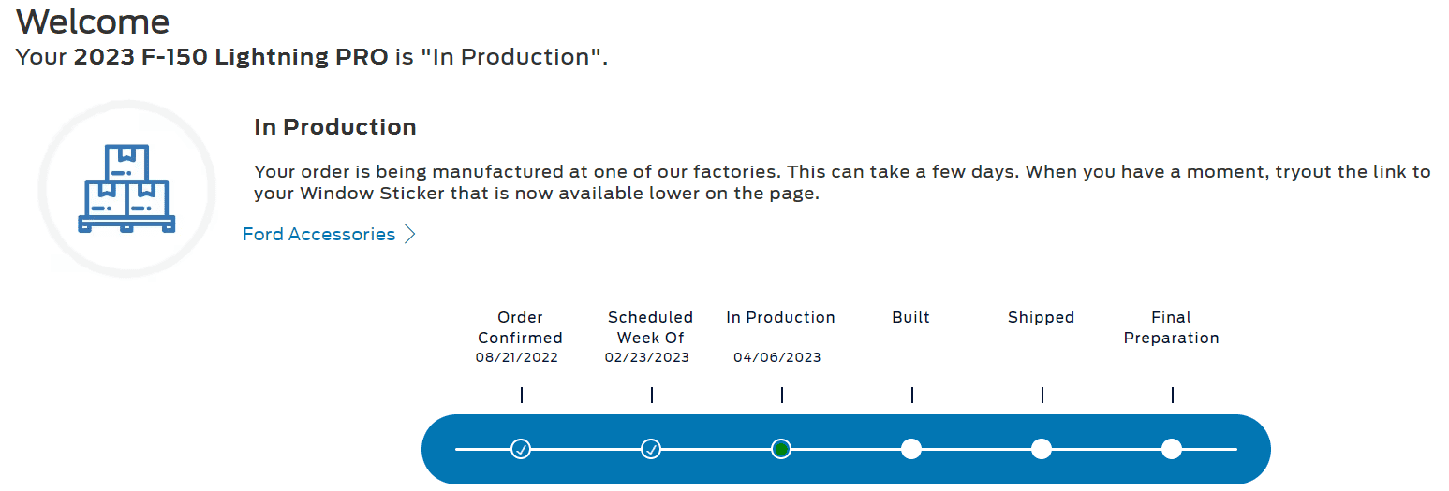Click the Built step white circle
The height and width of the screenshot is (491, 1449).
click(x=911, y=450)
